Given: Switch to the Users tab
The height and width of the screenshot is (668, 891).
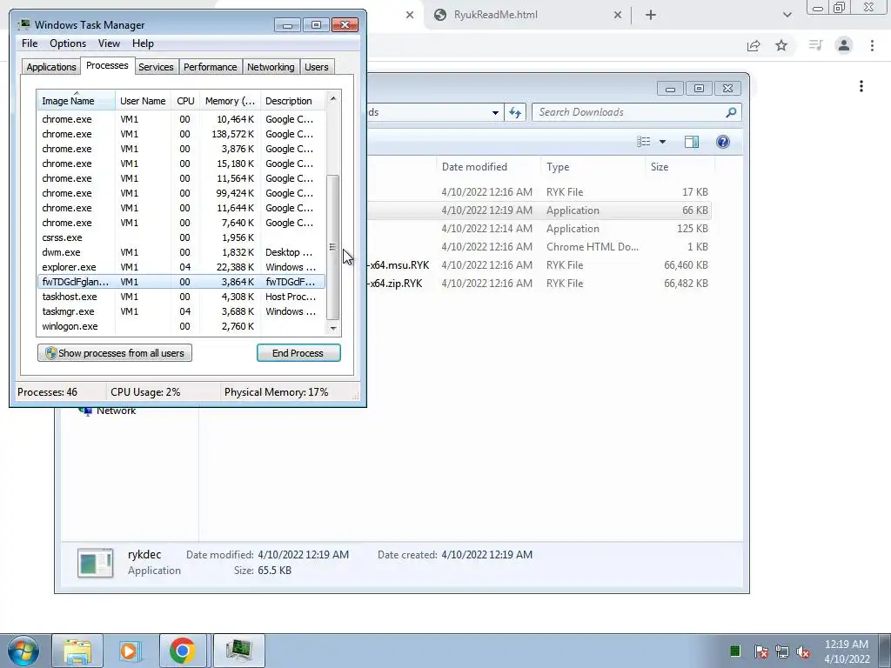Looking at the screenshot, I should tap(316, 67).
